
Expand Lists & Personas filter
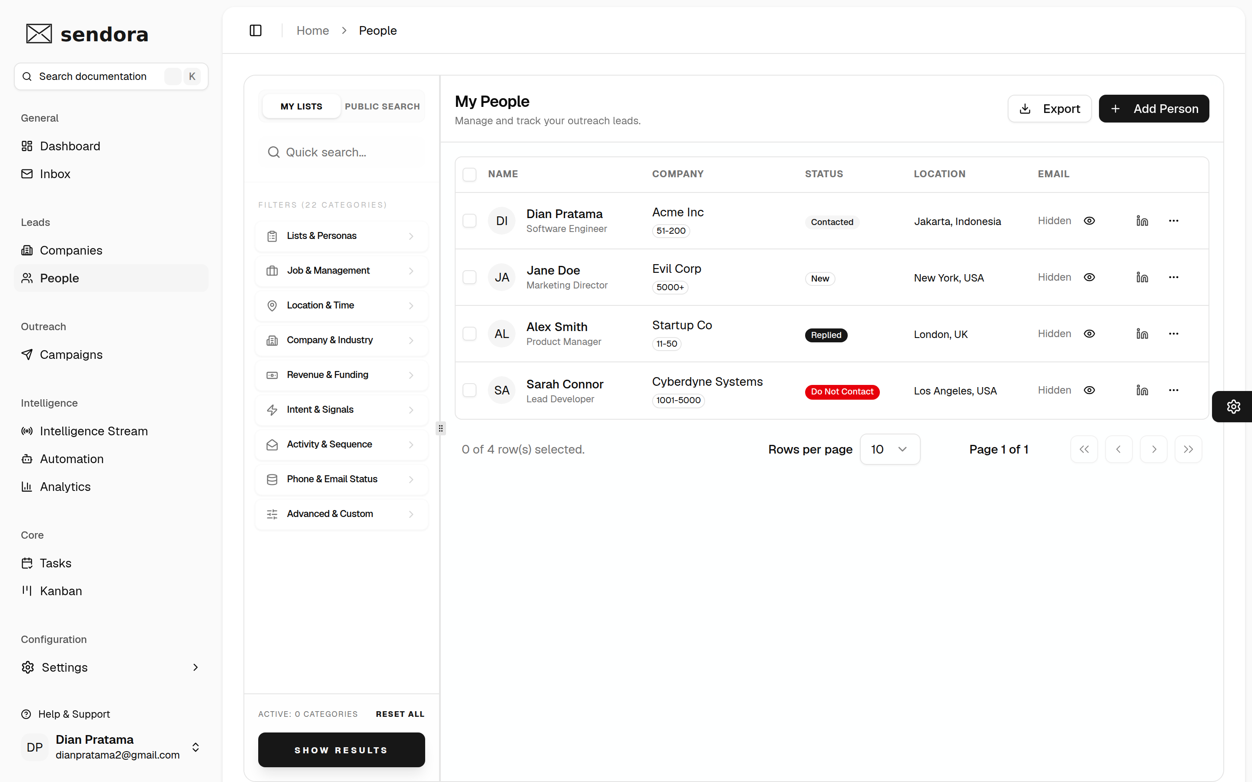pos(341,236)
